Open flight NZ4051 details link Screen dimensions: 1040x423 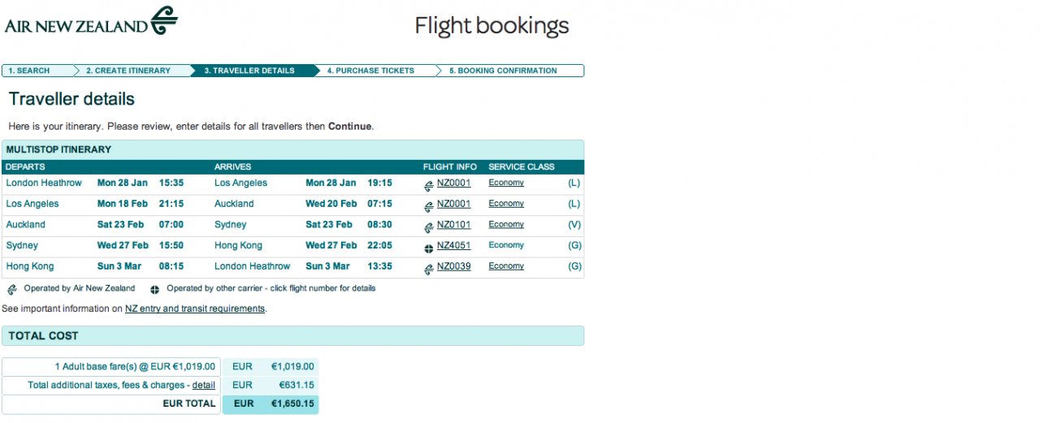(453, 245)
